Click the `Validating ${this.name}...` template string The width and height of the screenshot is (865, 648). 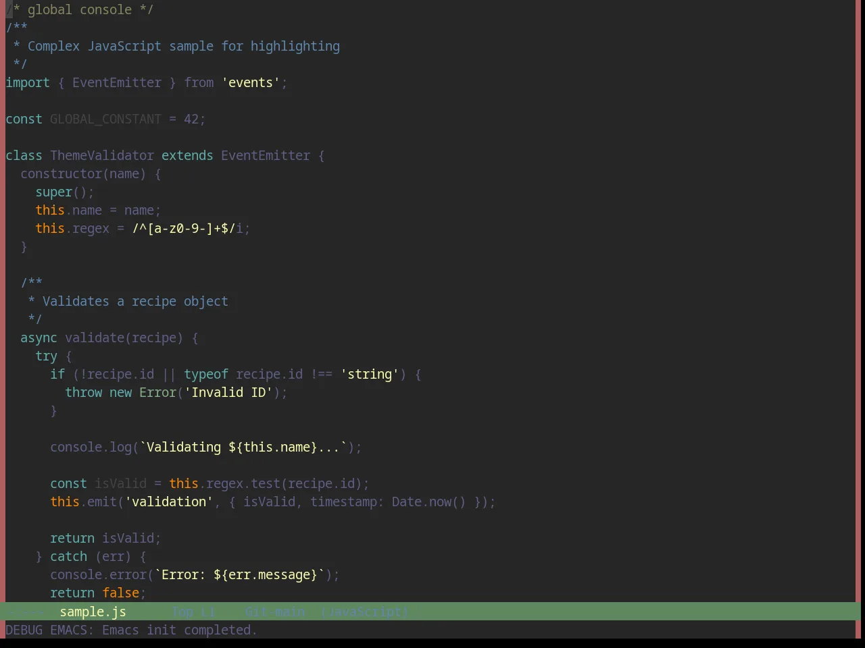click(x=243, y=447)
